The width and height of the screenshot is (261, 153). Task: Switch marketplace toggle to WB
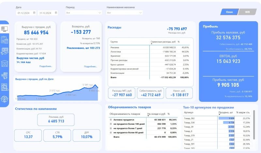pos(247,12)
